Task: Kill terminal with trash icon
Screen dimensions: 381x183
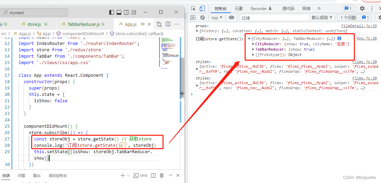Action: pyautogui.click(x=162, y=176)
